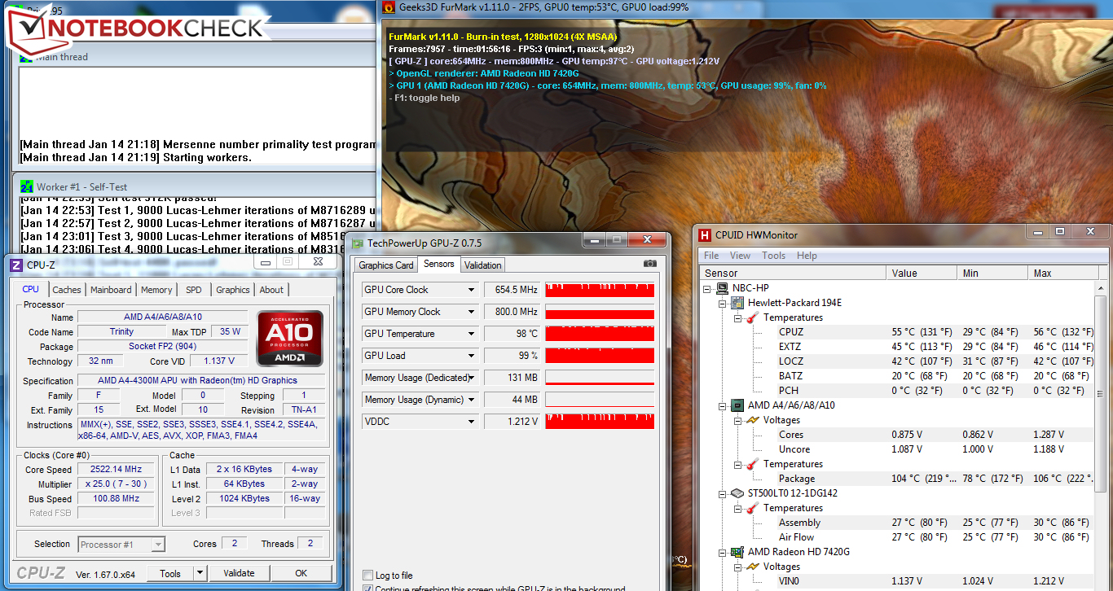Click the GPU-Z screenshot camera icon

click(x=649, y=264)
